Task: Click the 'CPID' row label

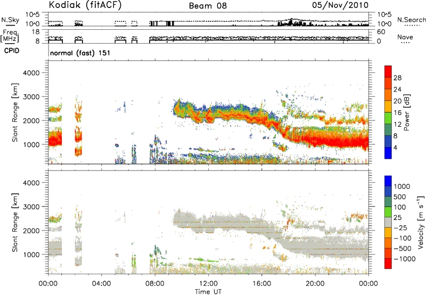Action: (x=12, y=51)
